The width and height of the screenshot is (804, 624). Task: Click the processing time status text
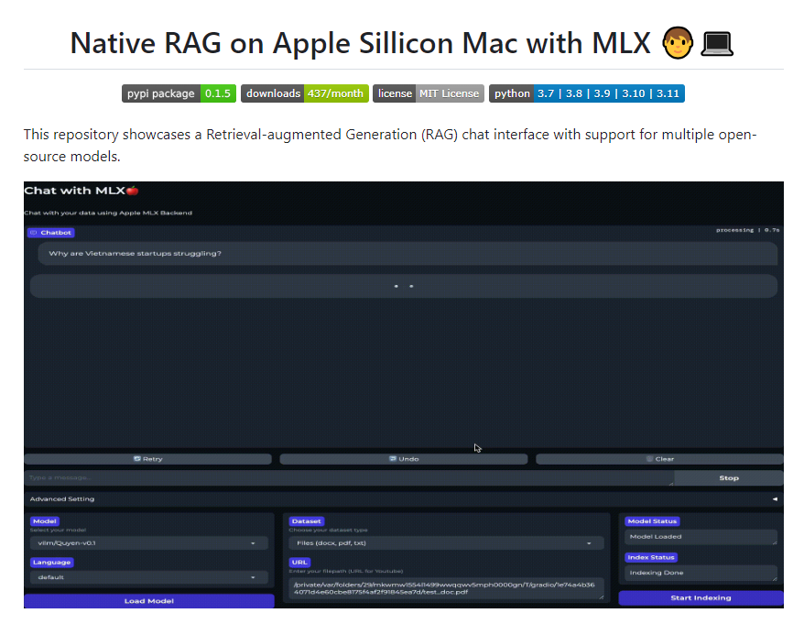click(x=747, y=230)
